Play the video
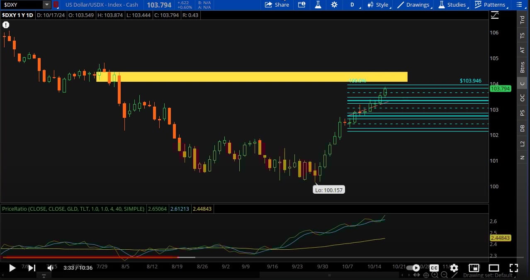This screenshot has height=280, width=530. 12,268
